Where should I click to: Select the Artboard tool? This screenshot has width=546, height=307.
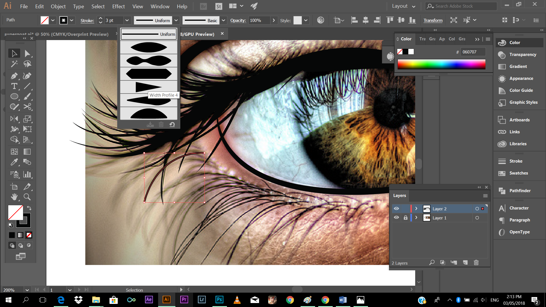pos(14,186)
